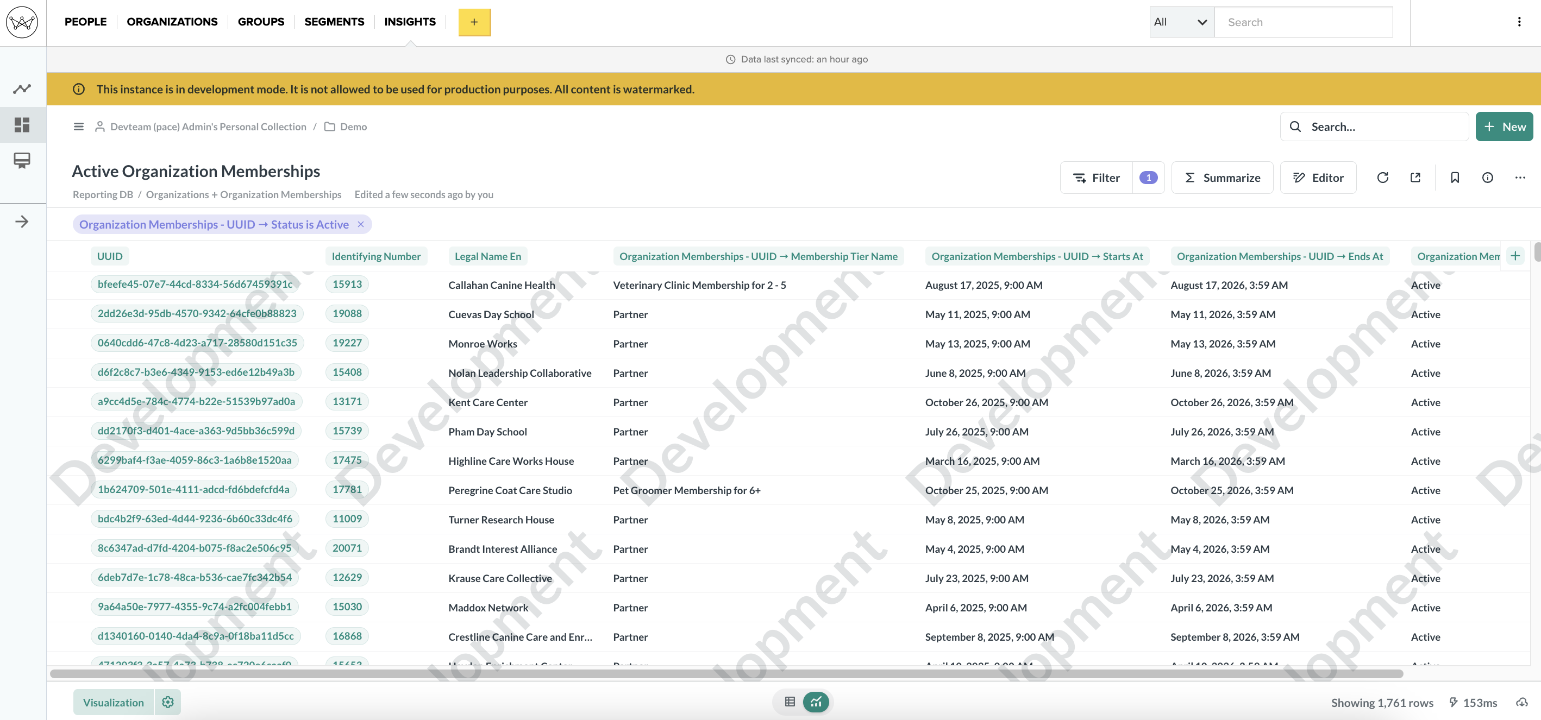Click identifying number 20071

pos(347,548)
